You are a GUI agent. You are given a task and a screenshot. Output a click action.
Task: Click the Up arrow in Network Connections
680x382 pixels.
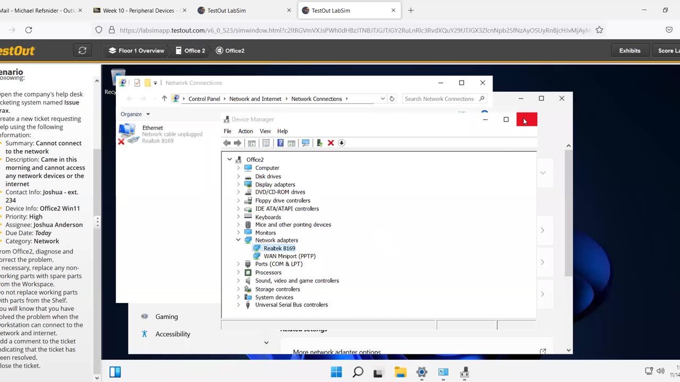coord(164,99)
